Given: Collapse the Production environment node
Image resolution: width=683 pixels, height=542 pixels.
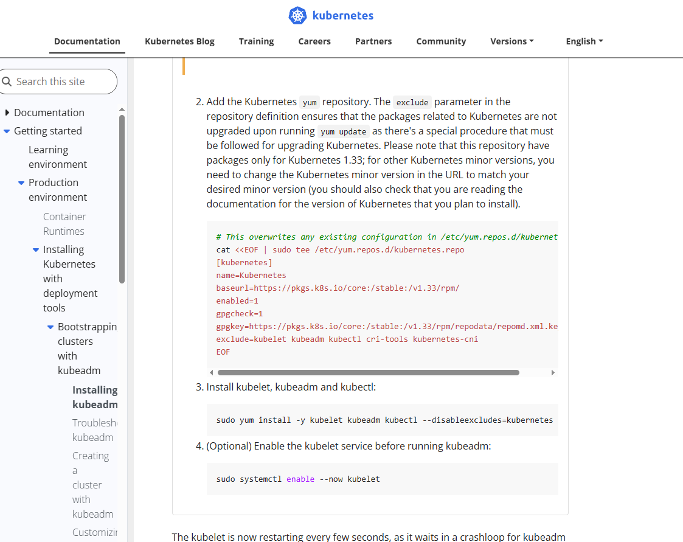Looking at the screenshot, I should pyautogui.click(x=21, y=183).
